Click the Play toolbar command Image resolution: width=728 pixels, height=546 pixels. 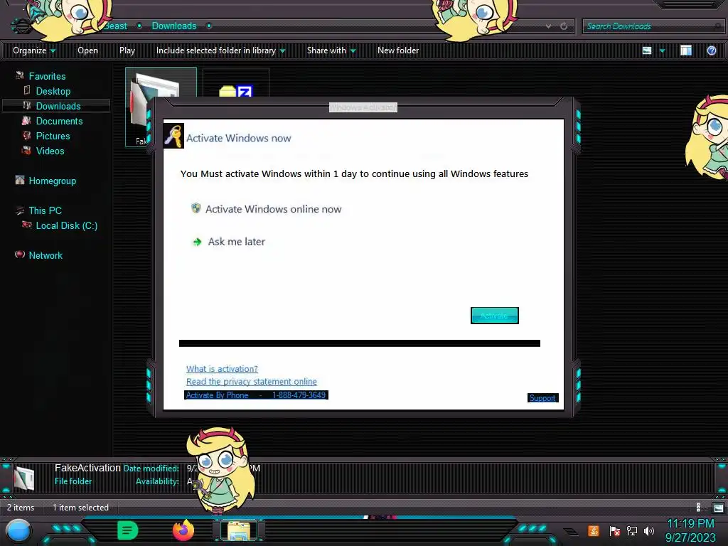(x=127, y=50)
